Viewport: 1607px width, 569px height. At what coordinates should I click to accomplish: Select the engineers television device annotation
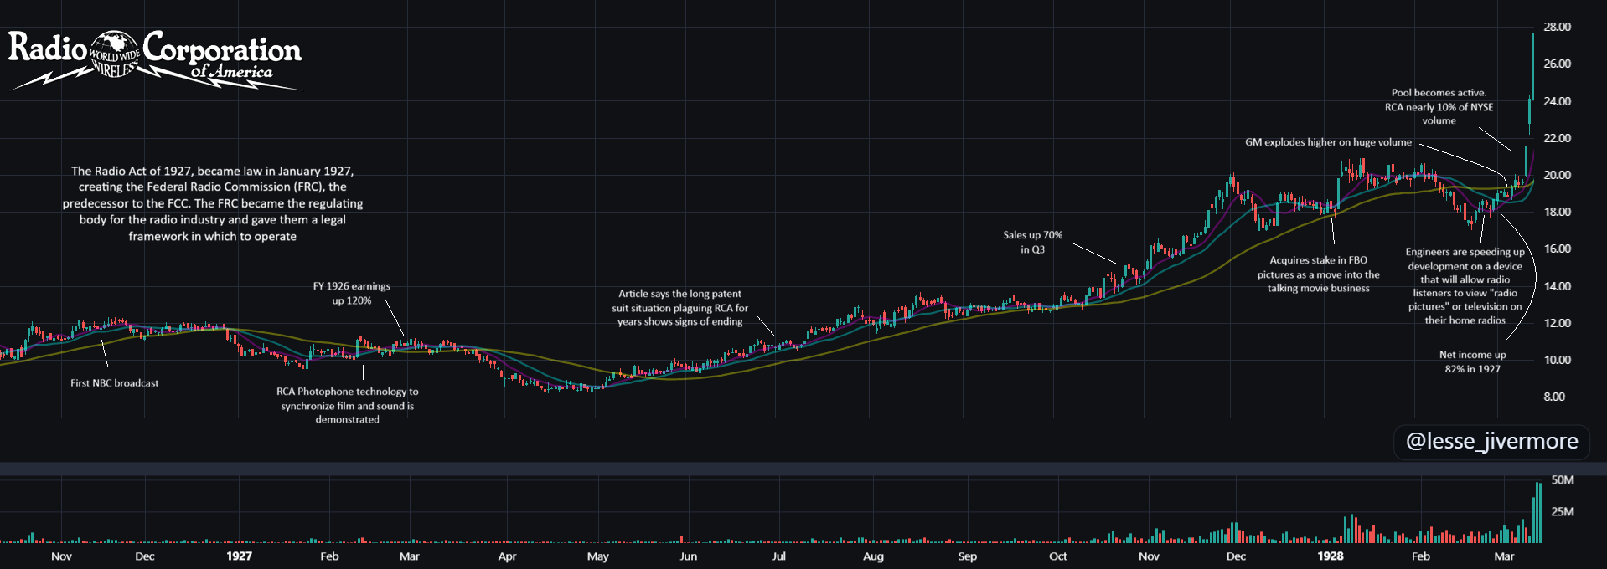click(1465, 286)
